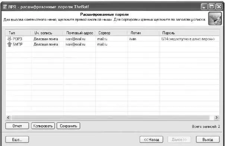The image size is (225, 146).
Task: Open the Еще... options button
Action: [x=17, y=139]
